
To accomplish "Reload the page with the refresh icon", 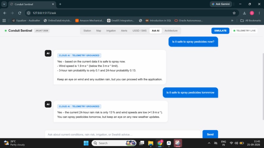I will [x=20, y=13].
